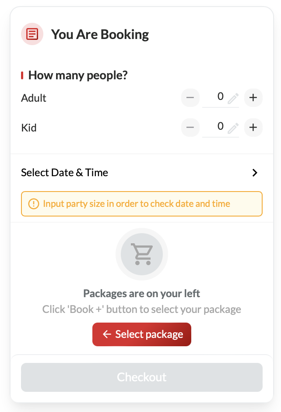
Task: Click the "Packages are on your left" text
Action: click(142, 293)
